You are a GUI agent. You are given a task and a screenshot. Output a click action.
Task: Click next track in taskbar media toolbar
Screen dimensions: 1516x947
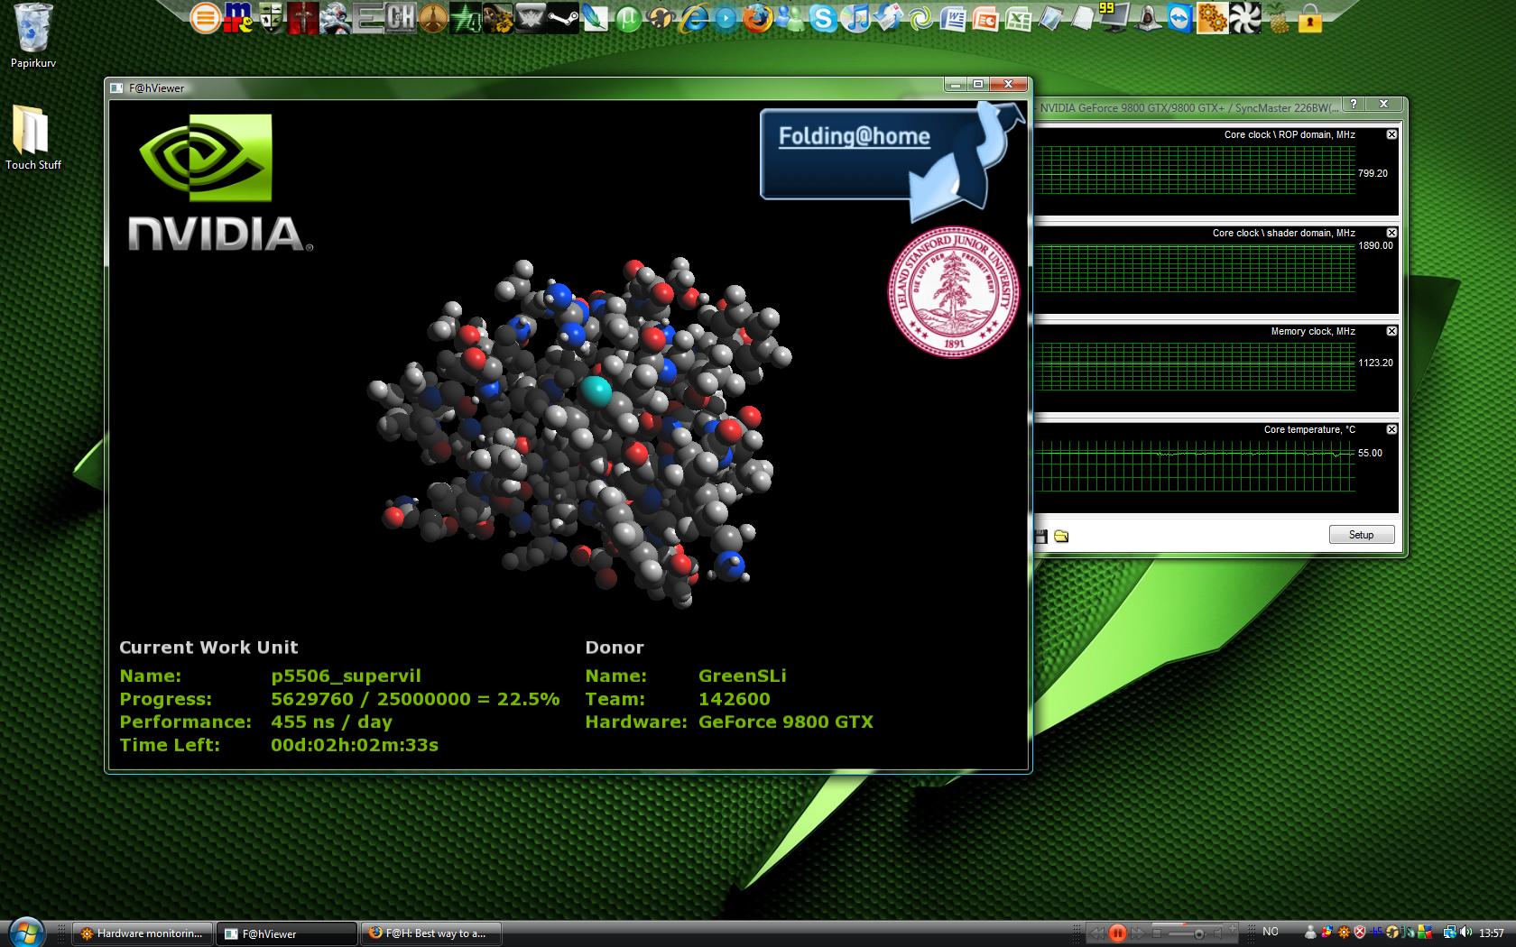[x=1138, y=933]
